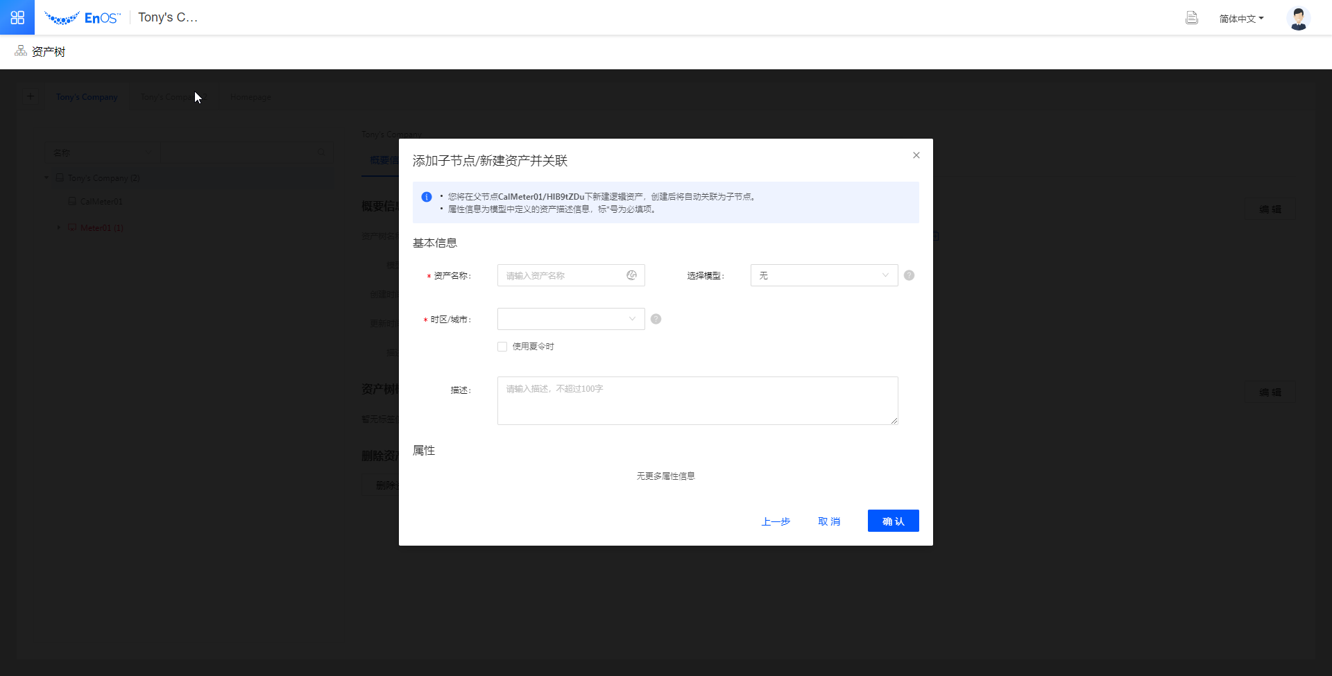Click the asset name input field
Viewport: 1332px width, 676px height.
click(562, 275)
